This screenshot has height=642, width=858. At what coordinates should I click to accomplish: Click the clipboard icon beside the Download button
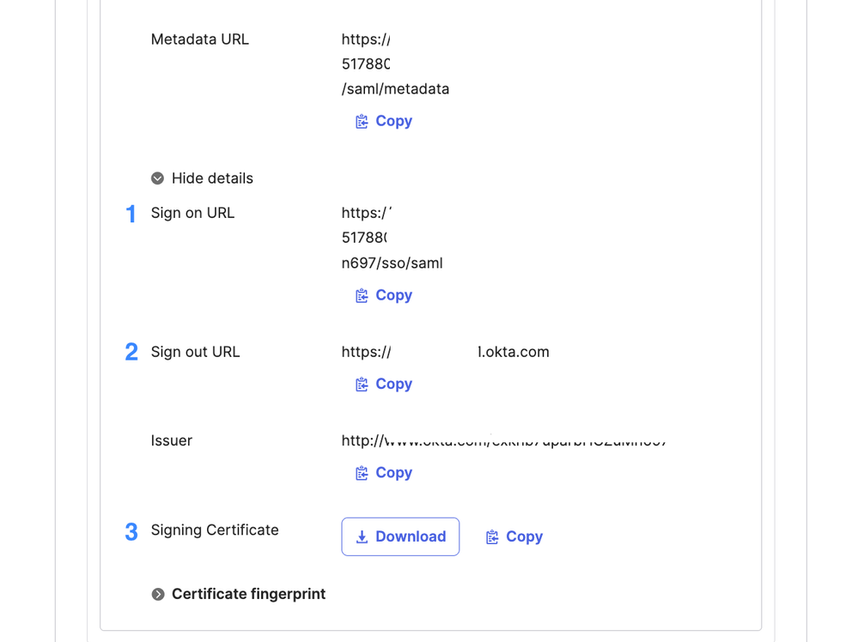(492, 537)
